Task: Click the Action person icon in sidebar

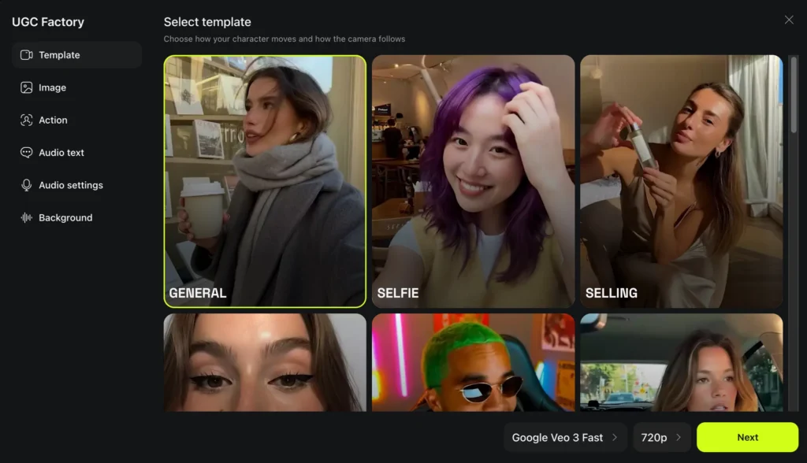Action: (27, 120)
